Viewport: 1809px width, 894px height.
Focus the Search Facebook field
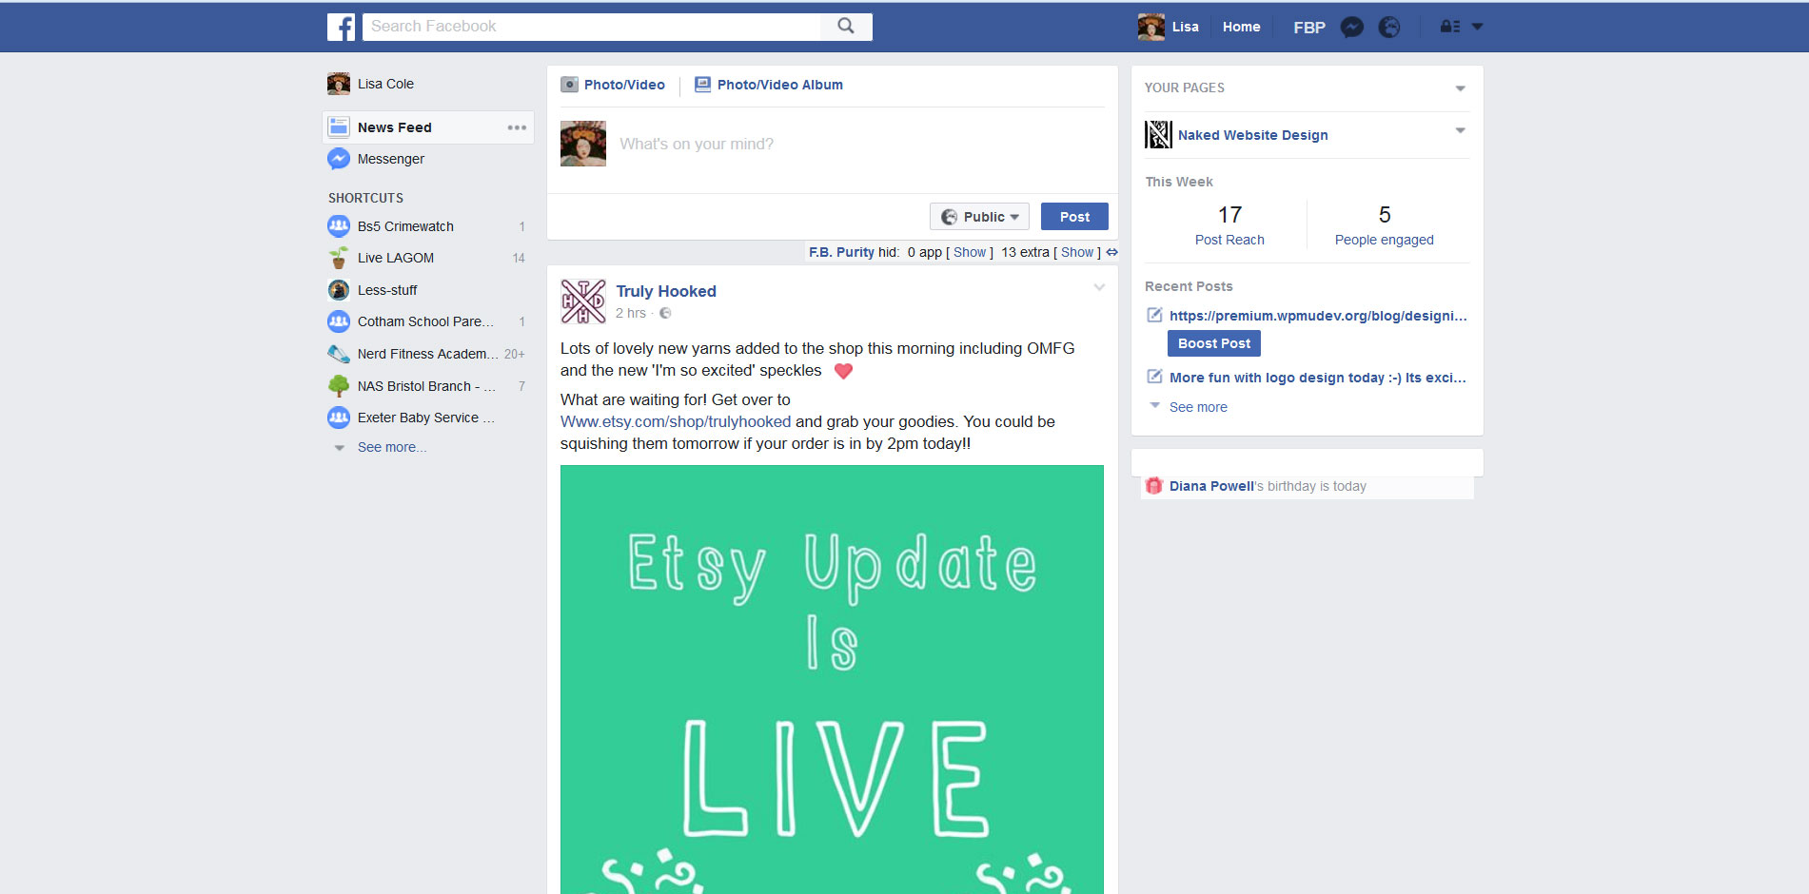pos(592,27)
